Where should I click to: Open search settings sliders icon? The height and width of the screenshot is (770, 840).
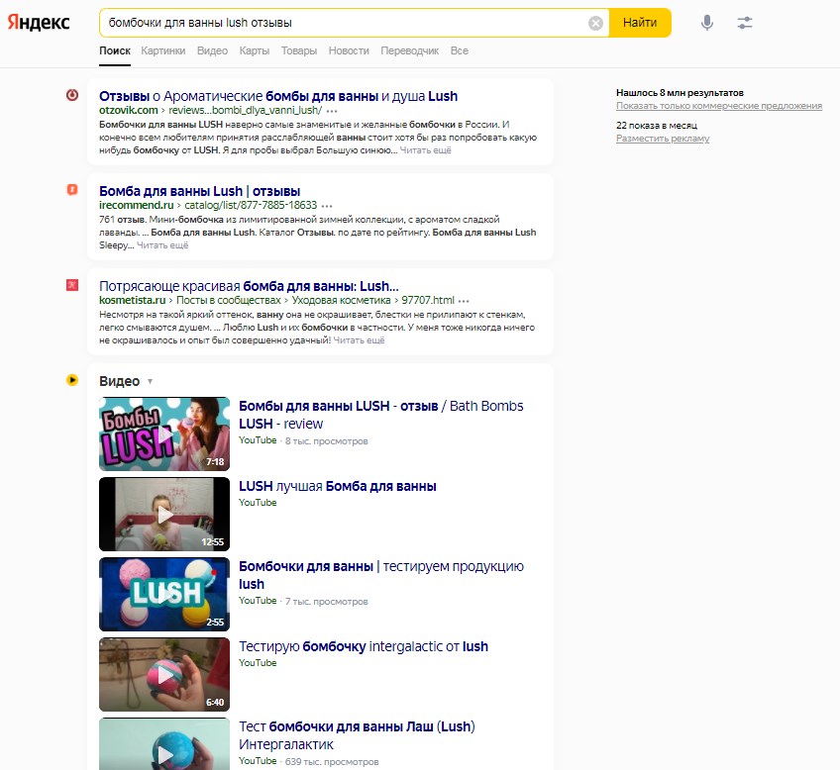(745, 23)
